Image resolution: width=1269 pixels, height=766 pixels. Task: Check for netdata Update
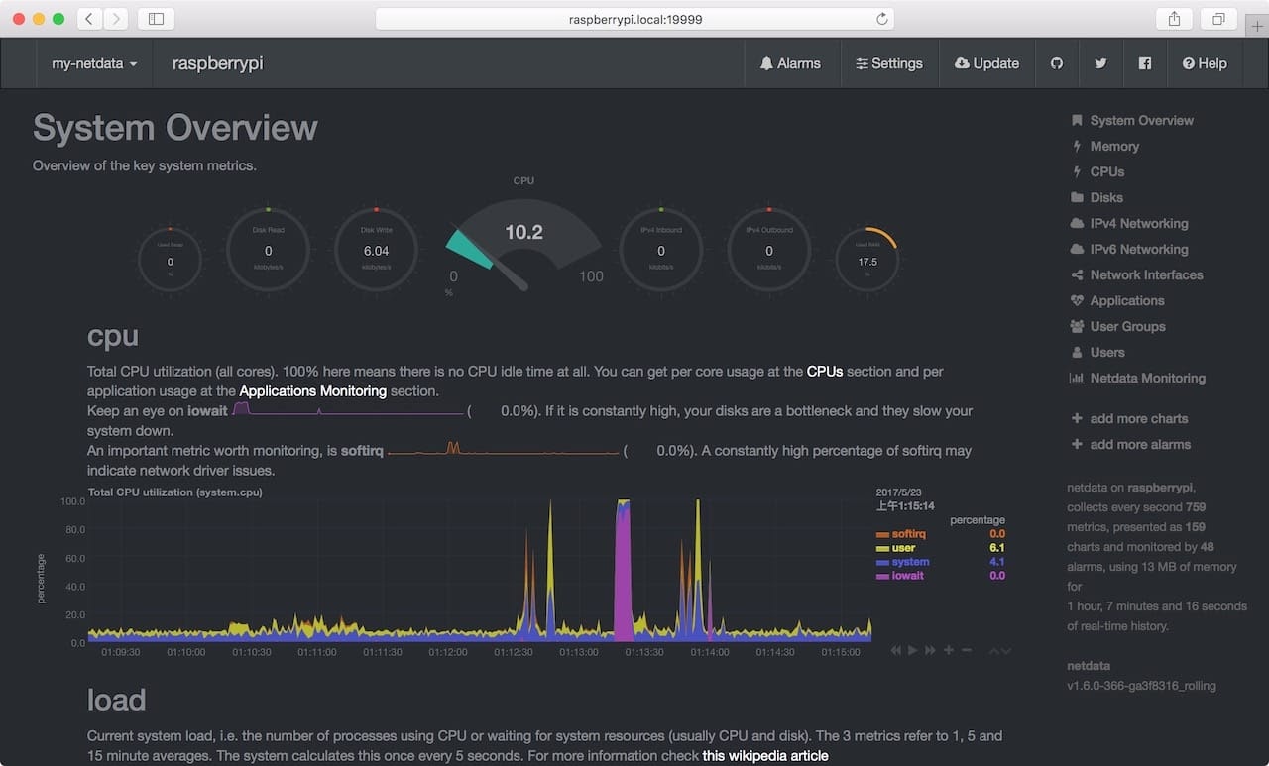986,63
